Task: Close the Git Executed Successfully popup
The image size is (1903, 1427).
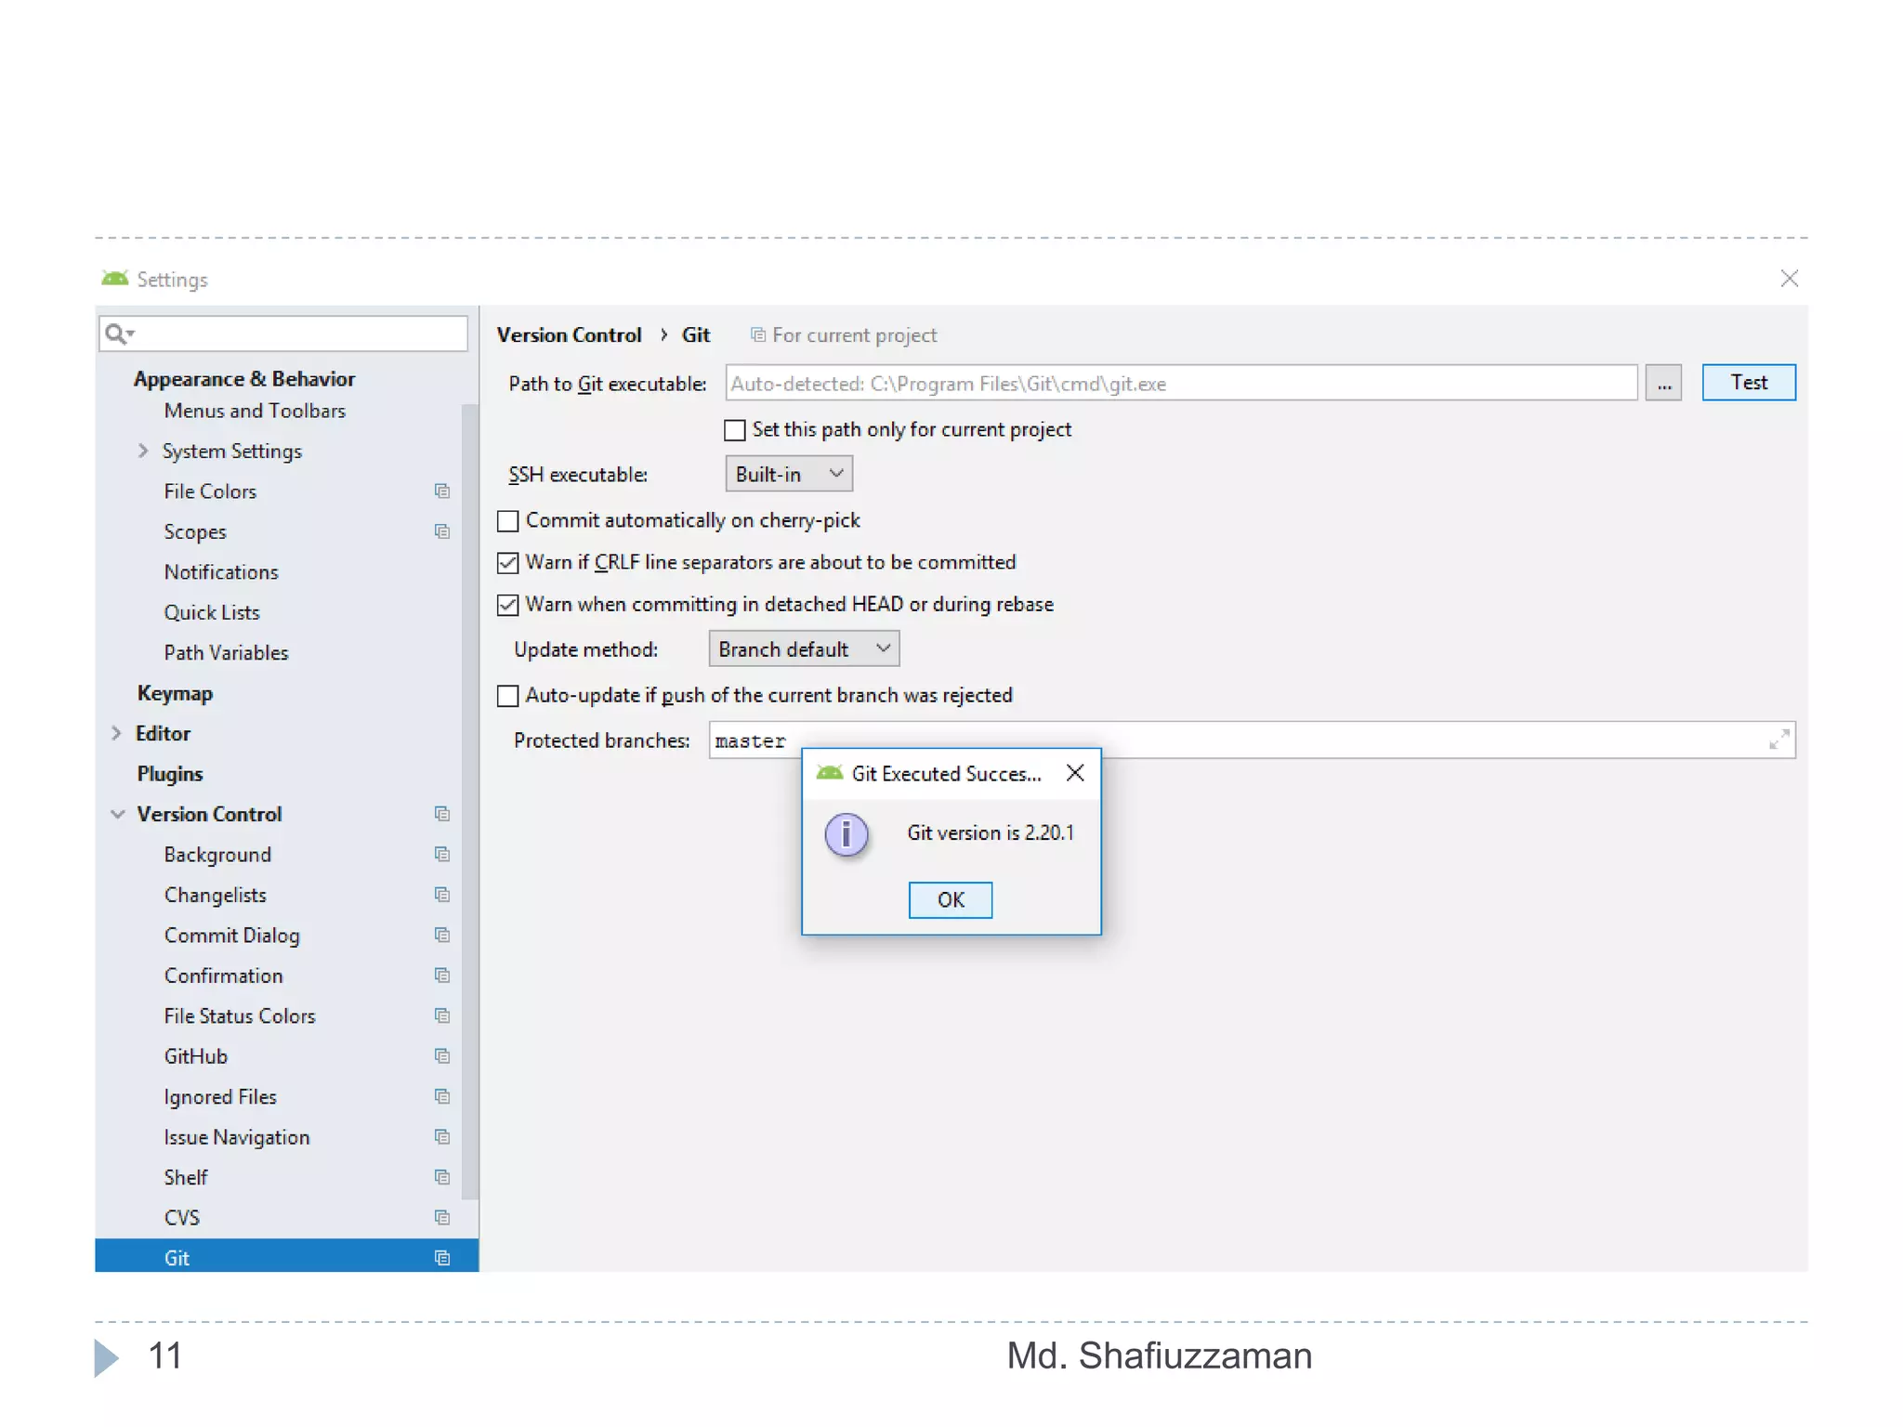Action: pos(1075,773)
